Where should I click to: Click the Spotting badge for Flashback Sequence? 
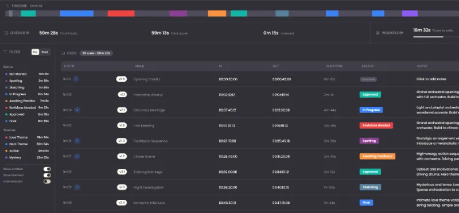click(369, 141)
